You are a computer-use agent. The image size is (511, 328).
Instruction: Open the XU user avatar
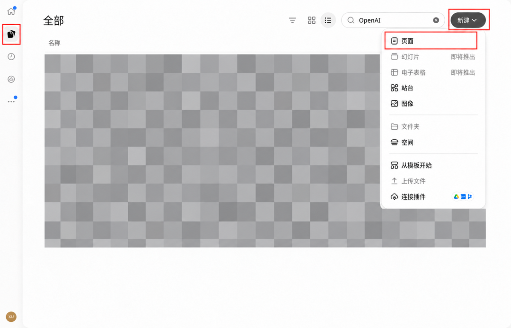click(x=11, y=317)
